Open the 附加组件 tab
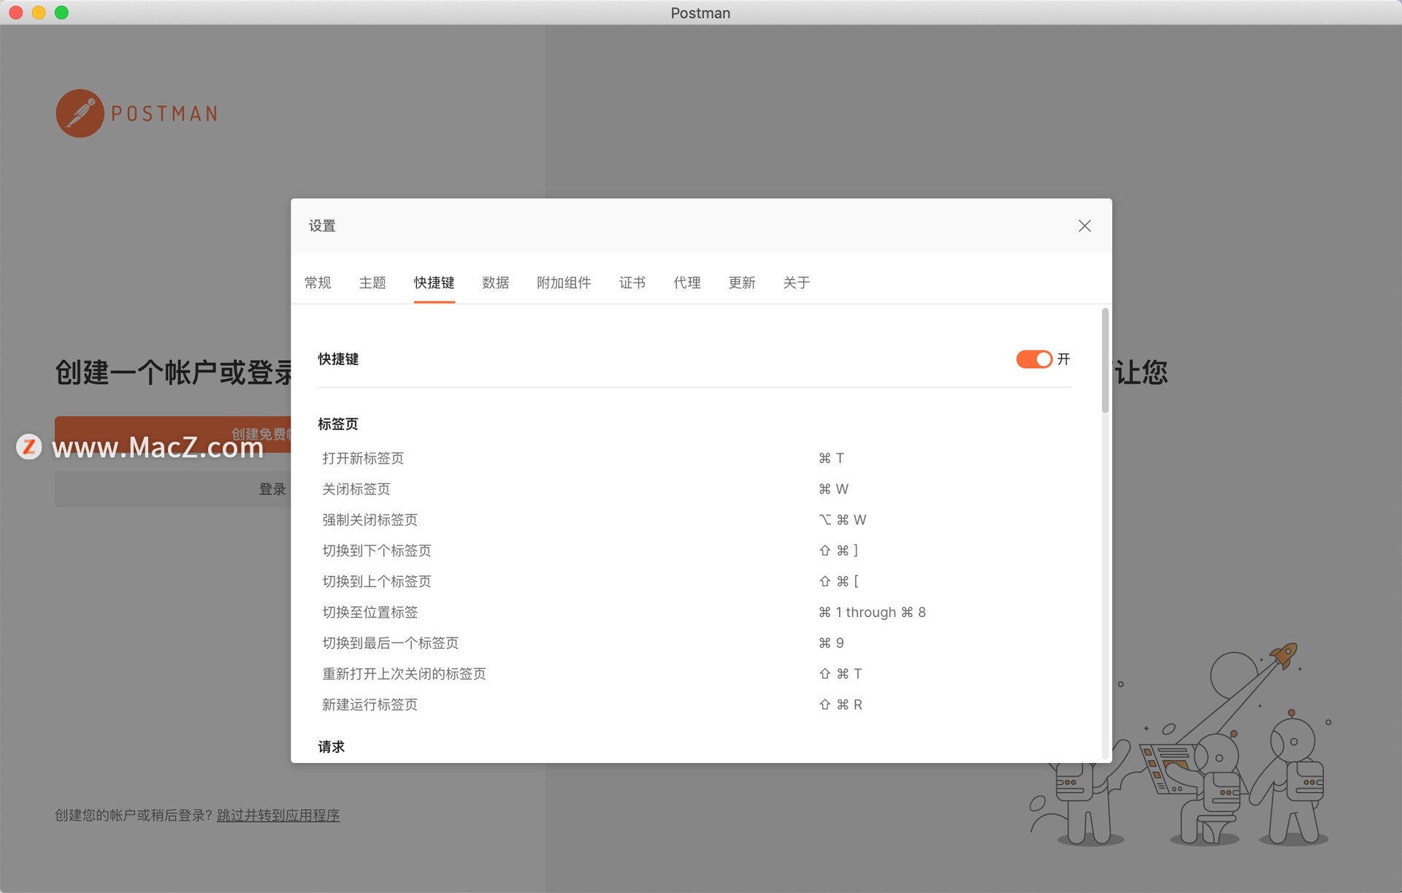The width and height of the screenshot is (1402, 893). [x=564, y=283]
